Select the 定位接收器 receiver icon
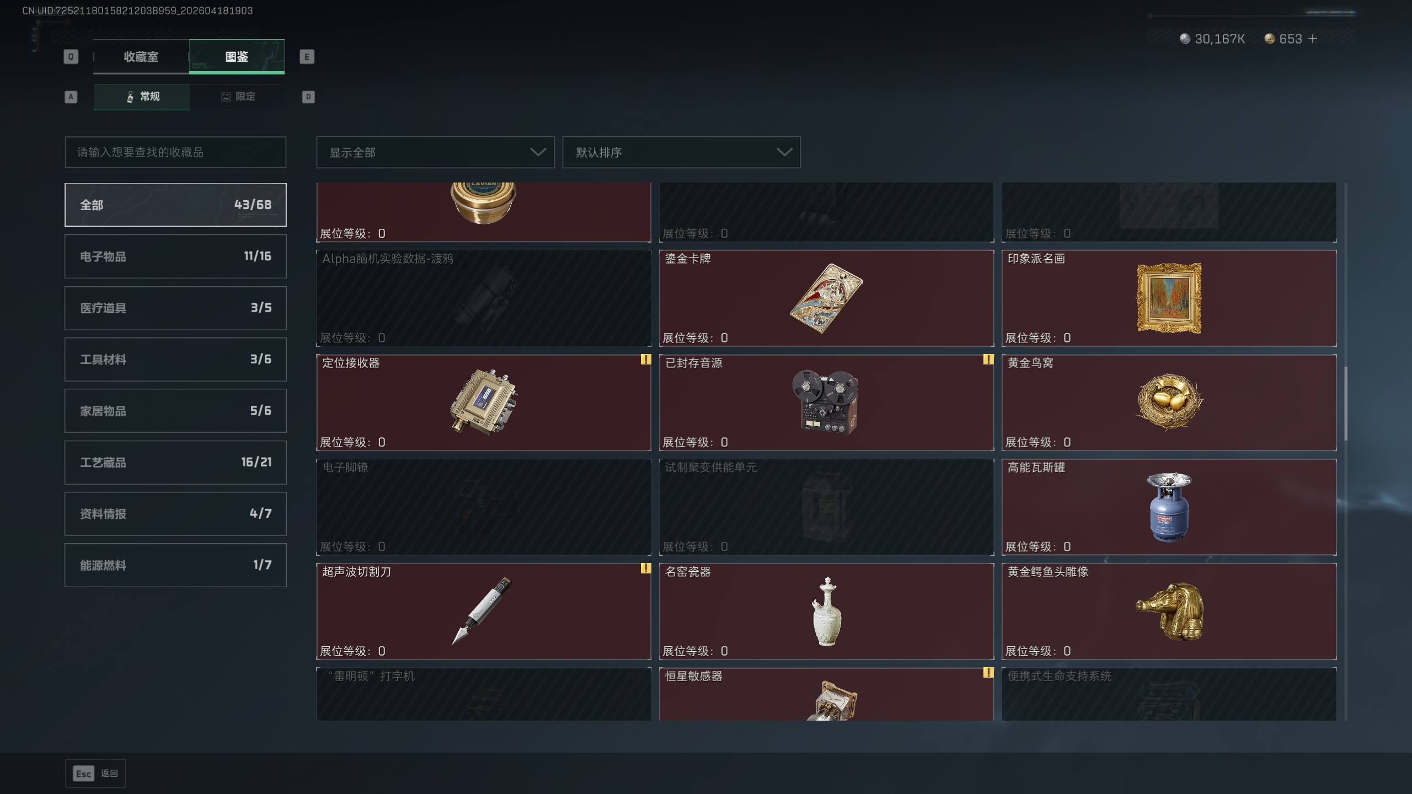The width and height of the screenshot is (1412, 794). point(484,402)
